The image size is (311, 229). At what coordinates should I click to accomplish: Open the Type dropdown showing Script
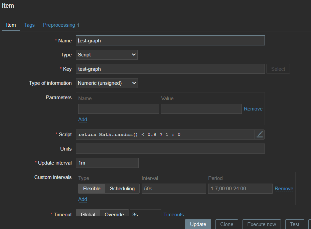(x=107, y=55)
